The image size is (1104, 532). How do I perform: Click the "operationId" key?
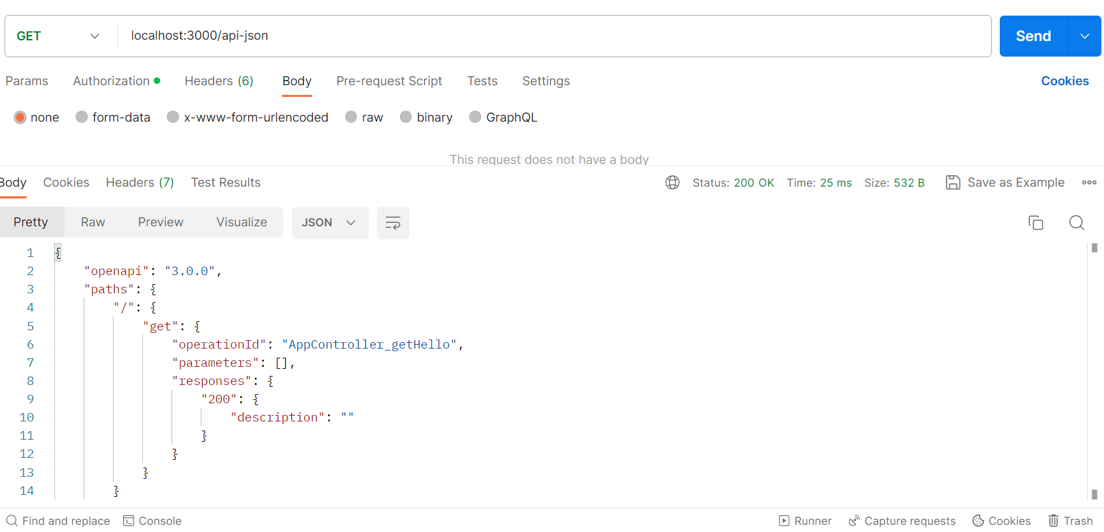[219, 345]
